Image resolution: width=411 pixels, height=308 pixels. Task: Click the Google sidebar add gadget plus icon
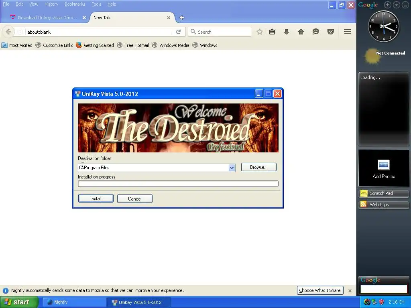(388, 5)
